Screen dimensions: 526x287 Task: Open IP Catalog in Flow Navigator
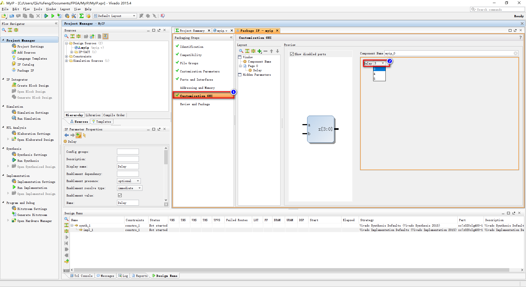tap(26, 65)
